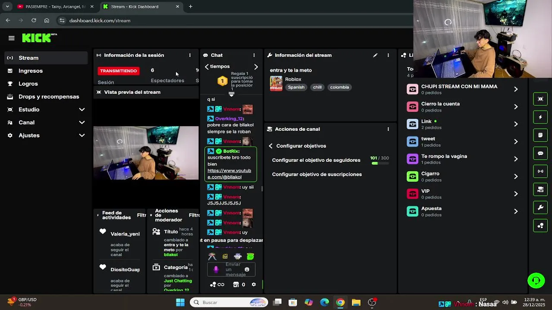Open Acciones de canal options menu

coord(388,129)
